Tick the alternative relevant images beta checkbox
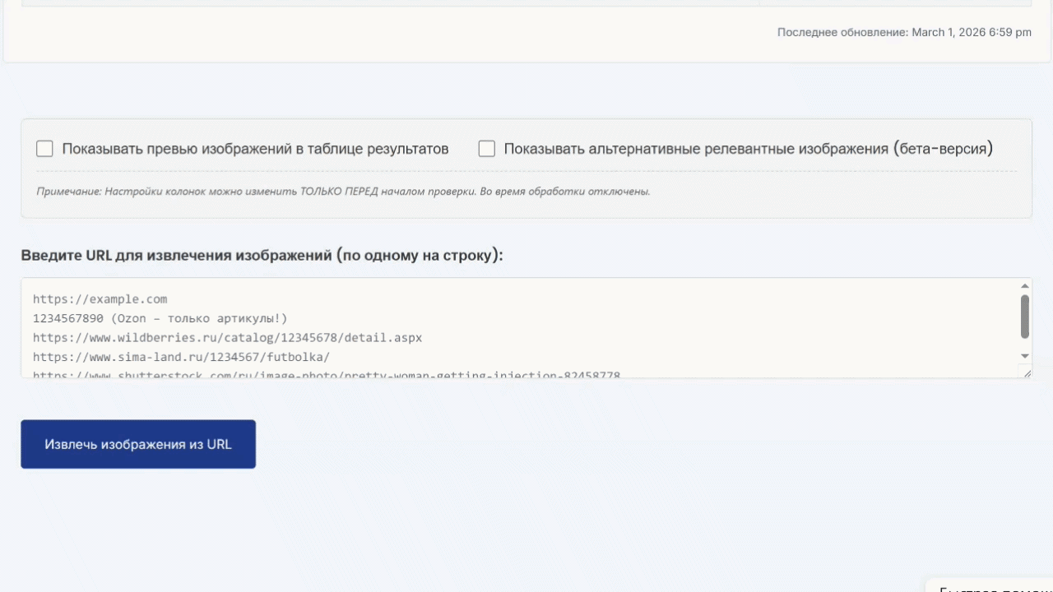This screenshot has width=1053, height=592. [x=487, y=149]
